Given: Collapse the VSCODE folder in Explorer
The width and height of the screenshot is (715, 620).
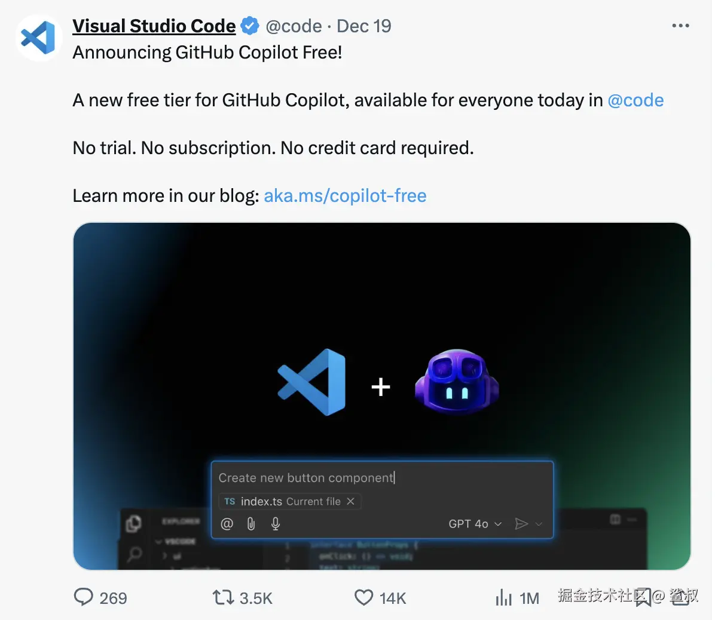Looking at the screenshot, I should [159, 542].
